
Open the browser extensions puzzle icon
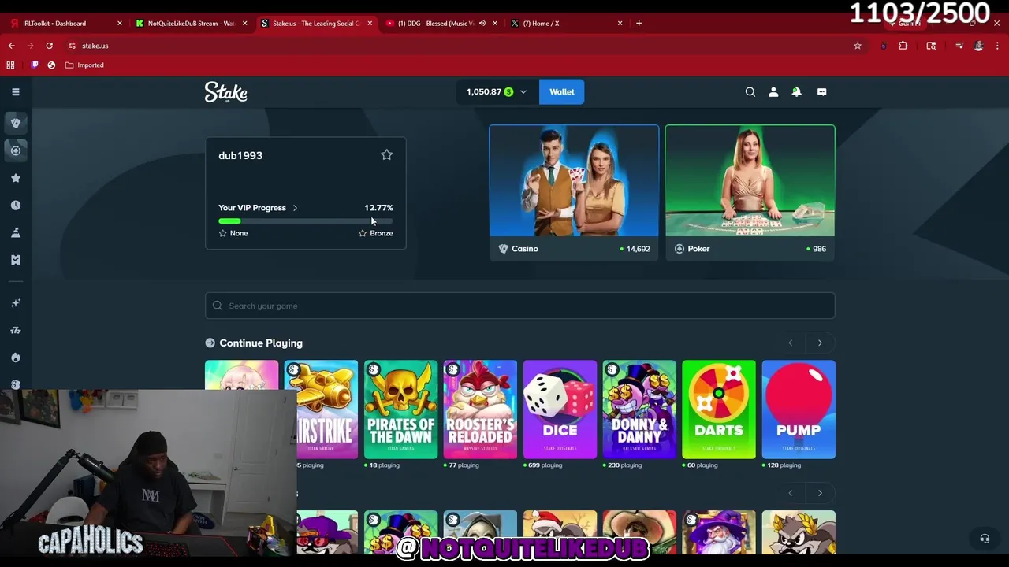click(x=903, y=46)
